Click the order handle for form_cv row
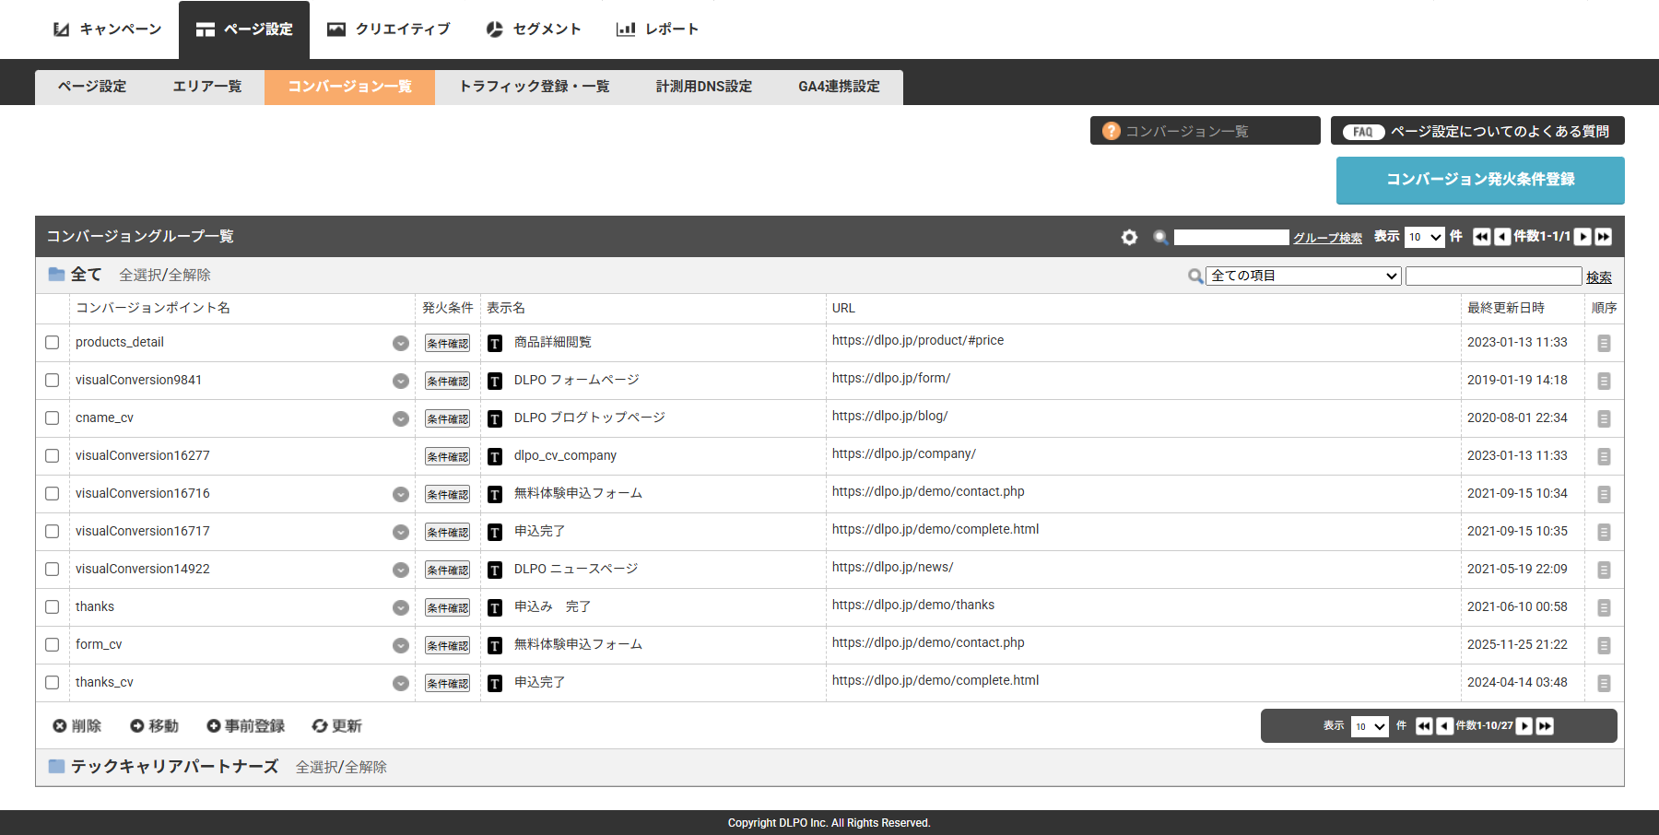Image resolution: width=1659 pixels, height=835 pixels. tap(1604, 645)
